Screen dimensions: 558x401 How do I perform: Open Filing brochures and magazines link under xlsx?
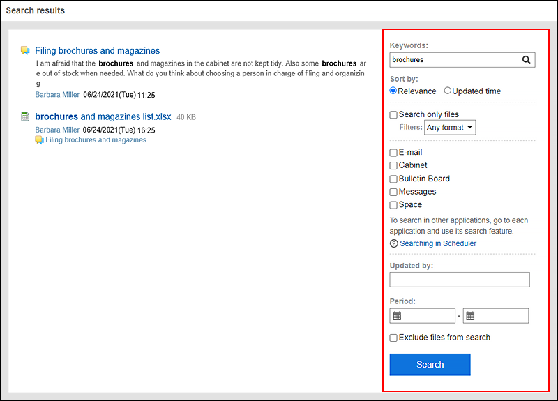tap(96, 140)
